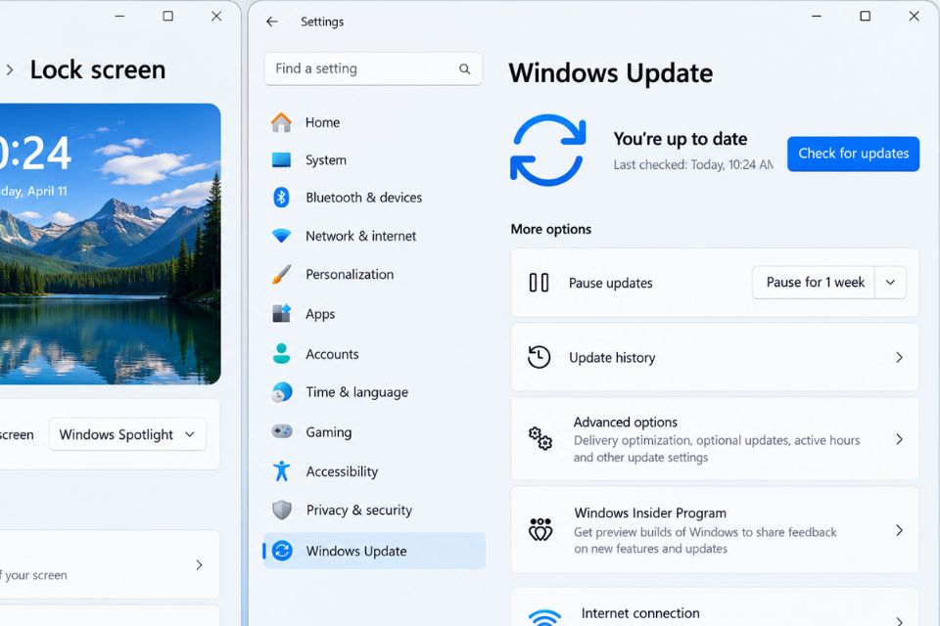This screenshot has height=626, width=940.
Task: Click Pause updates label
Action: [610, 283]
